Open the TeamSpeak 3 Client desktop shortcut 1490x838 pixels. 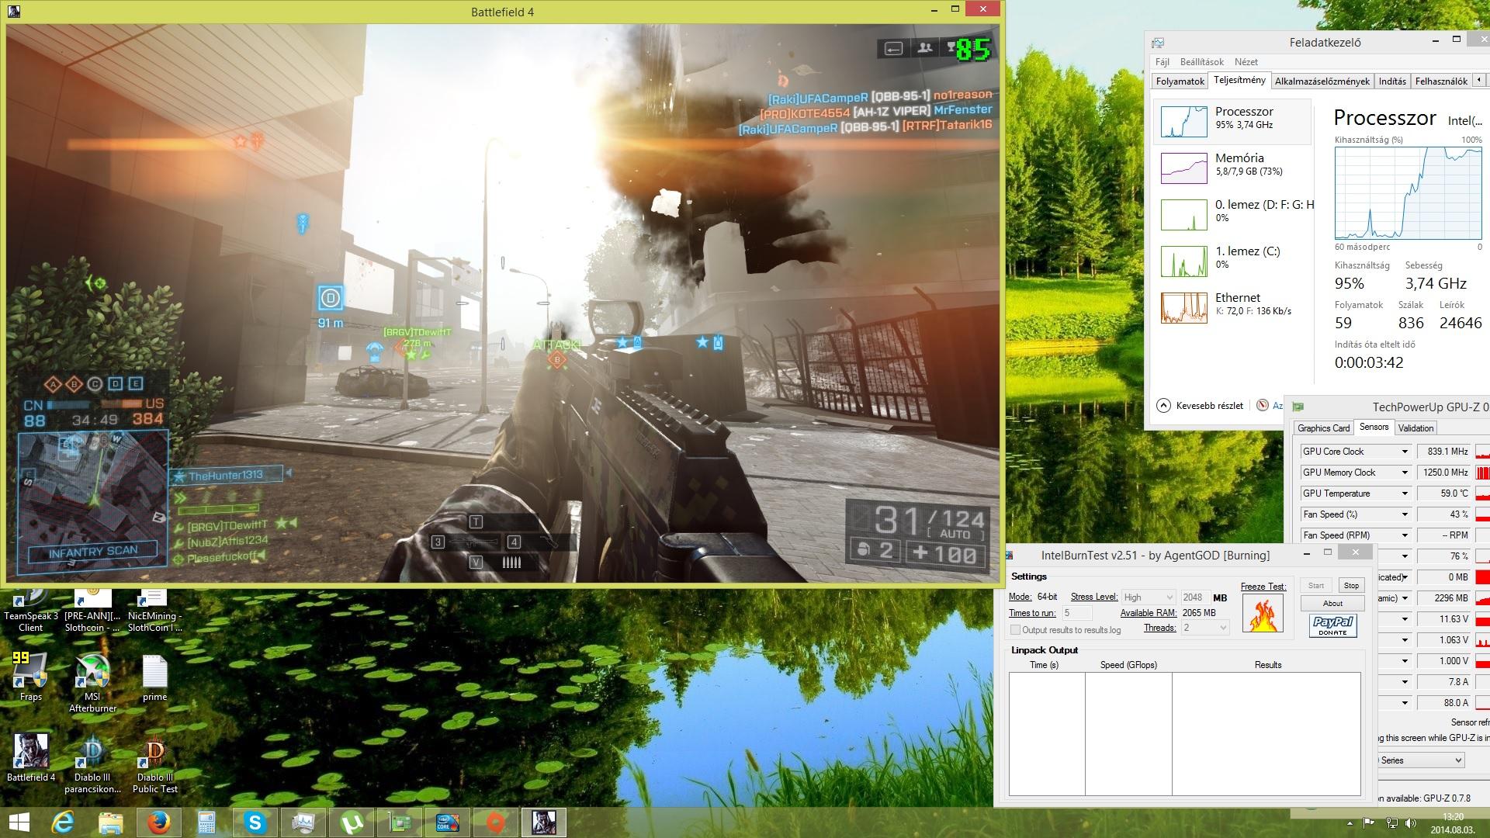[x=31, y=610]
